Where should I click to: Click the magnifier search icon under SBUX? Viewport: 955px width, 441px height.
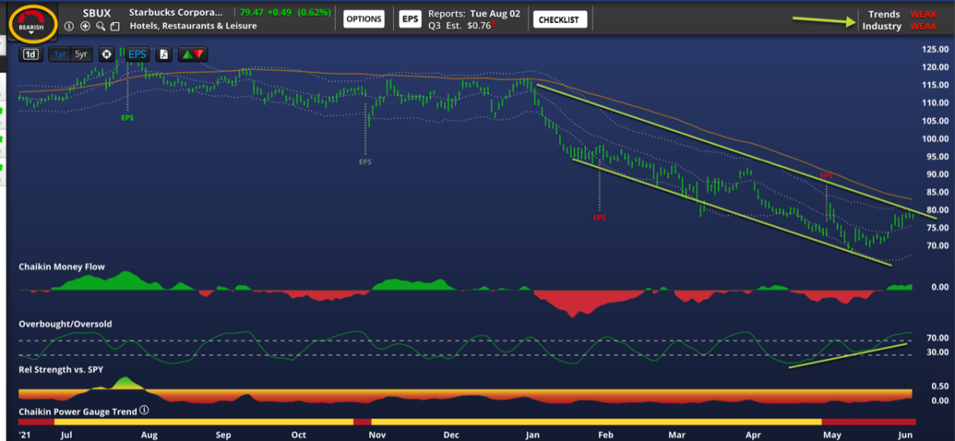(x=99, y=26)
